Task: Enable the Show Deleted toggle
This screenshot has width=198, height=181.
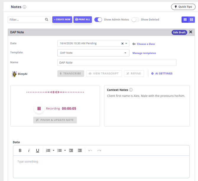Action: (135, 20)
